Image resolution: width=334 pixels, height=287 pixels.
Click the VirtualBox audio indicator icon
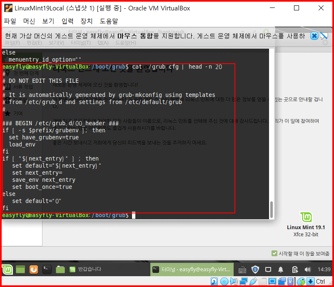[234, 282]
